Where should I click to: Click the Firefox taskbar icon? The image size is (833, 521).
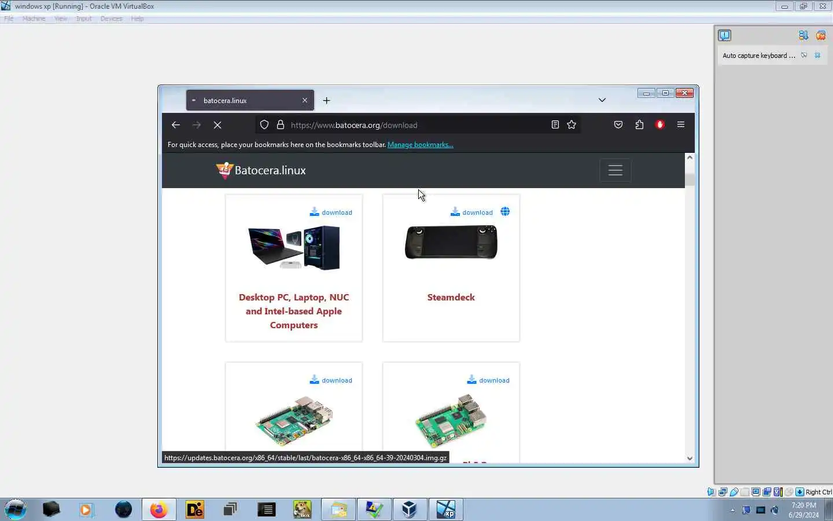click(x=159, y=509)
